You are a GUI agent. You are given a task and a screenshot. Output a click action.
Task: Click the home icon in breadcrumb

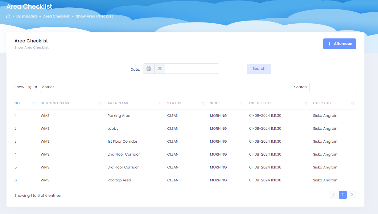[8, 16]
